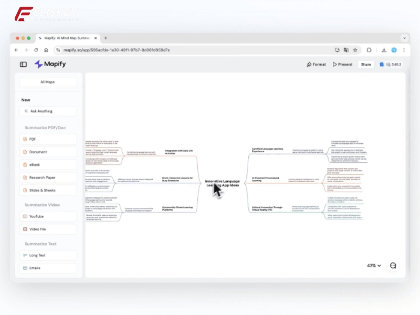Screen dimensions: 420x315
Task: Bookmark this page with the star icon
Action: pos(355,50)
